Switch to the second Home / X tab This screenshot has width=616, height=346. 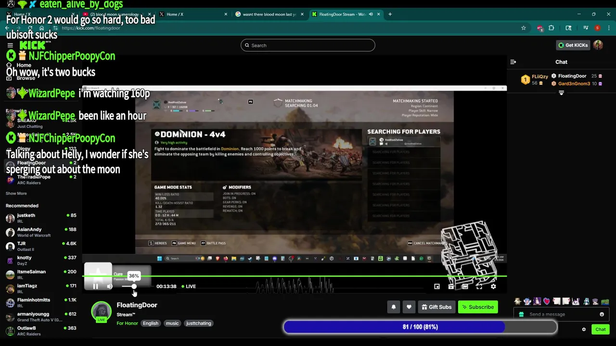point(192,14)
